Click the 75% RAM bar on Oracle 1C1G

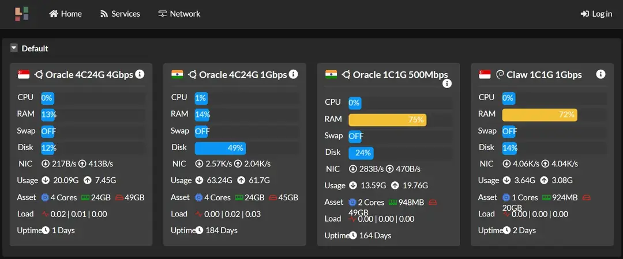(387, 120)
